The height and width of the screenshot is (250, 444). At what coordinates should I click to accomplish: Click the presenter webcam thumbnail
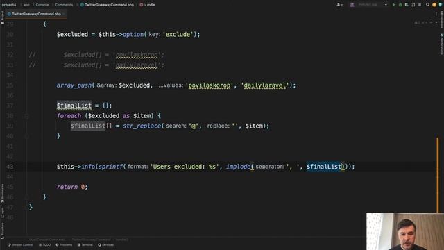pos(405,231)
